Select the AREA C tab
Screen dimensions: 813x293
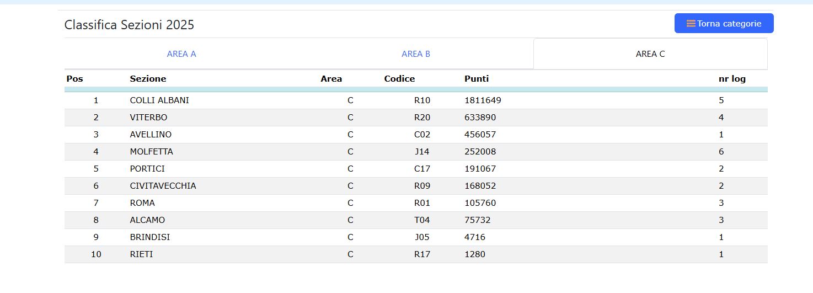[x=650, y=54]
